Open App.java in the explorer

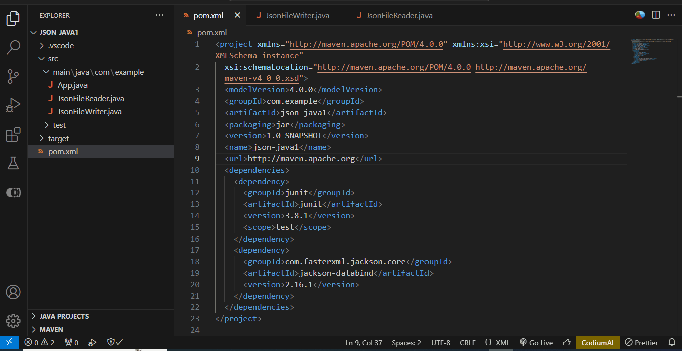tap(72, 85)
